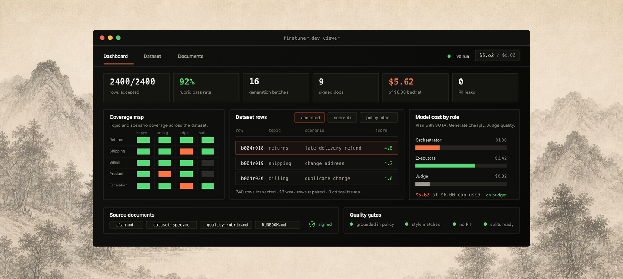The width and height of the screenshot is (623, 279).
Task: Click the 0 PII leaks card
Action: coord(485,87)
